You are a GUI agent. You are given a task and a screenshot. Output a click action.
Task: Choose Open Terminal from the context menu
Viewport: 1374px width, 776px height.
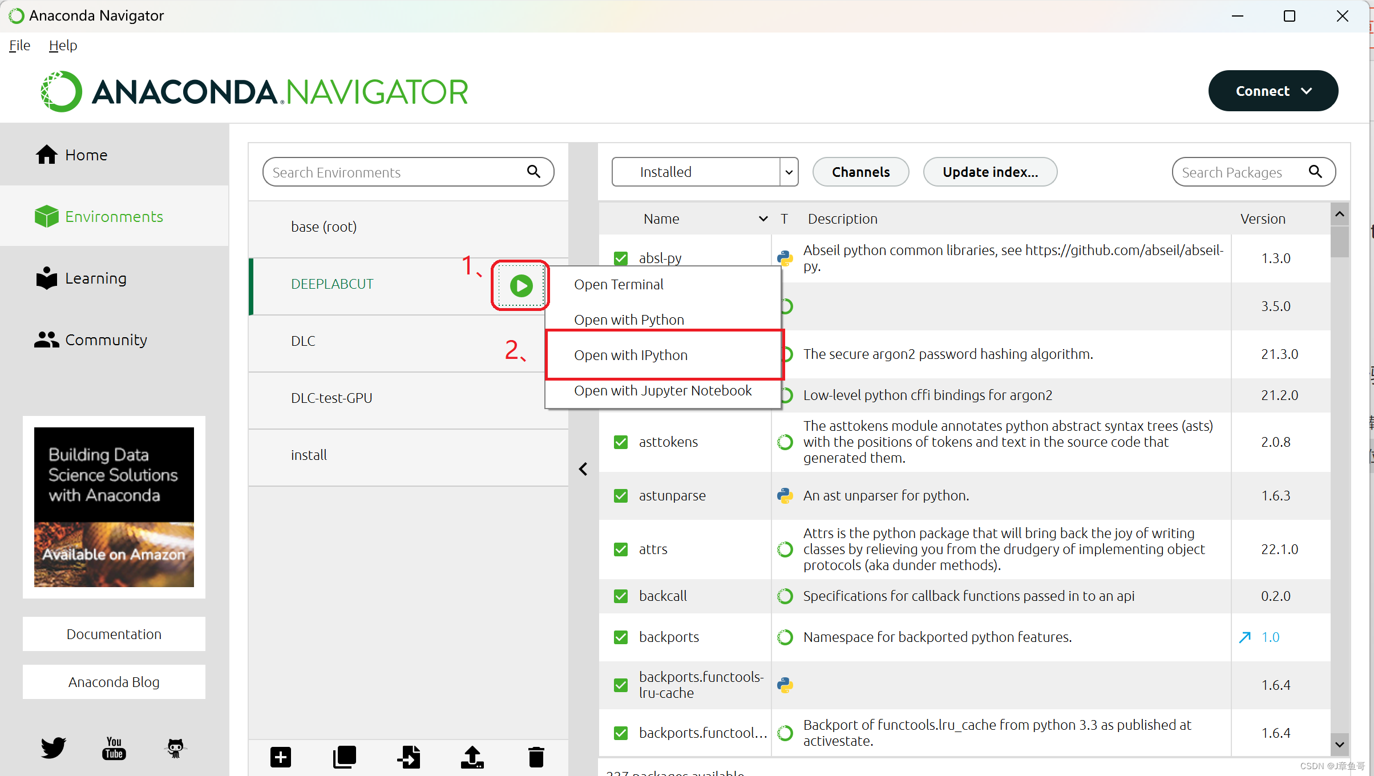619,284
